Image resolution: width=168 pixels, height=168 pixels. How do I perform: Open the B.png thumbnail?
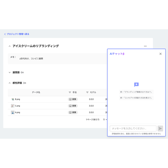(x=13, y=99)
